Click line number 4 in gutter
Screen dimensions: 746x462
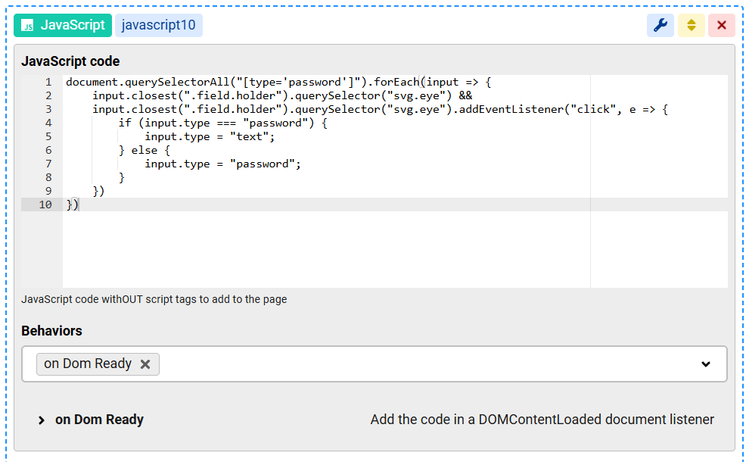click(x=48, y=123)
